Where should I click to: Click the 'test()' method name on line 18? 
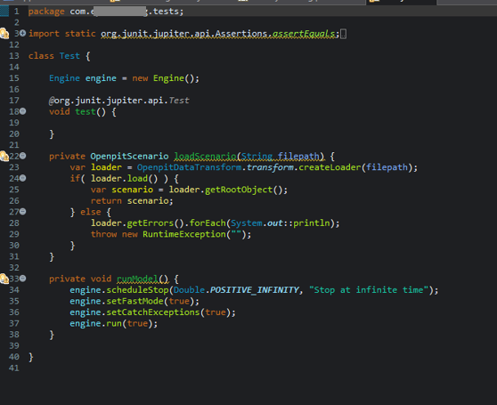(x=90, y=112)
